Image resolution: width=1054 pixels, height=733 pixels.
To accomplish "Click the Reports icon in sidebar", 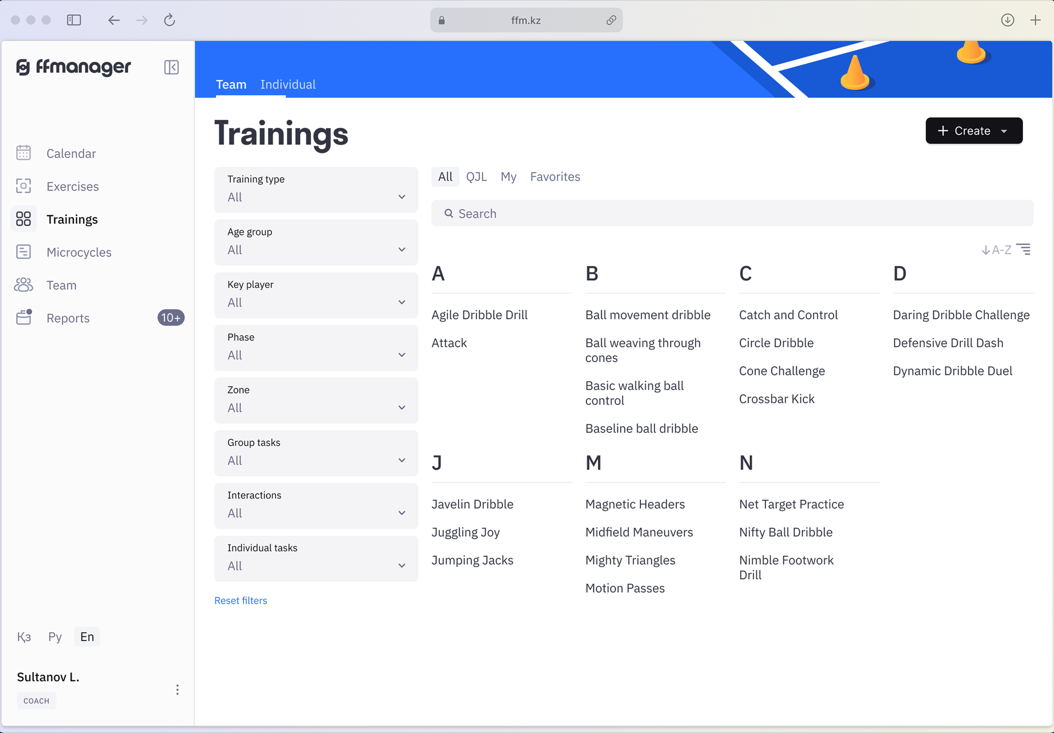I will pos(24,317).
